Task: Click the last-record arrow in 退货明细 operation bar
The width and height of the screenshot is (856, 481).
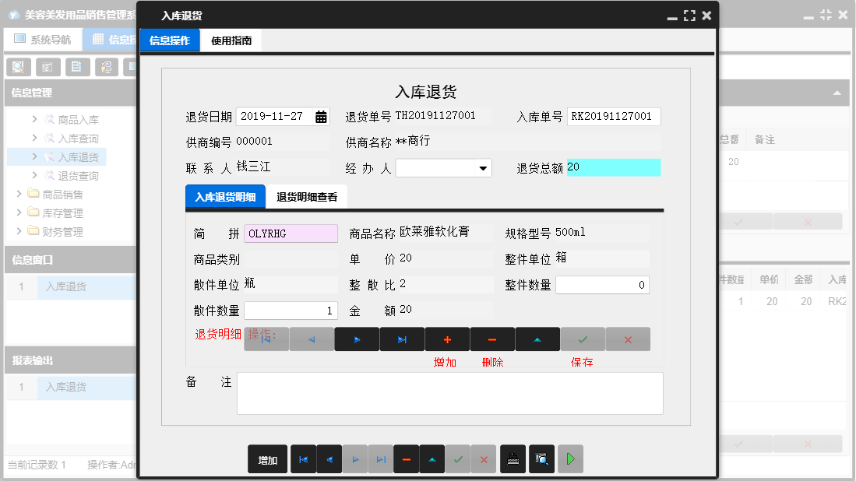Action: (x=402, y=339)
